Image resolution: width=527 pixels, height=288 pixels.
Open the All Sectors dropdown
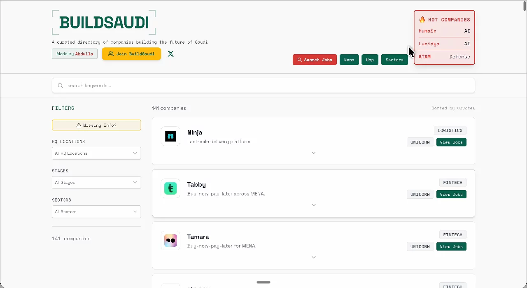96,211
